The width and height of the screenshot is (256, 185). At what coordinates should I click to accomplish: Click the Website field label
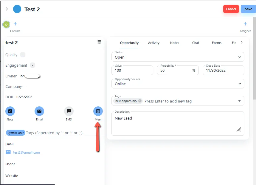(x=12, y=176)
